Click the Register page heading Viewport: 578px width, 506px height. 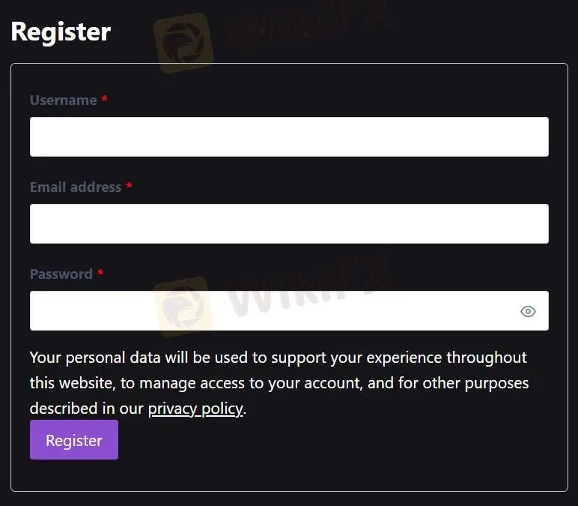pos(61,31)
